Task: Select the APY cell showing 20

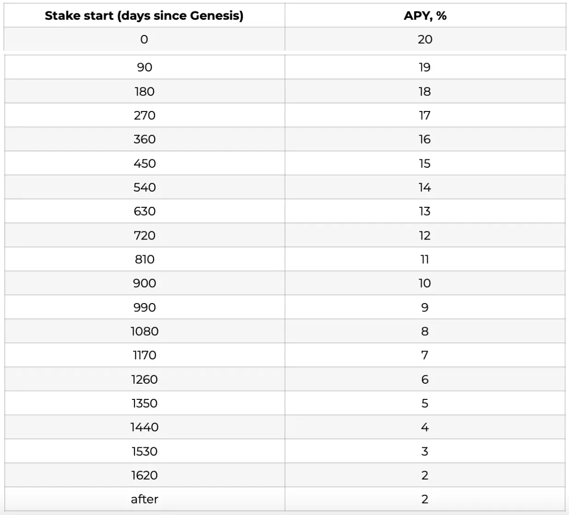Action: pos(425,39)
